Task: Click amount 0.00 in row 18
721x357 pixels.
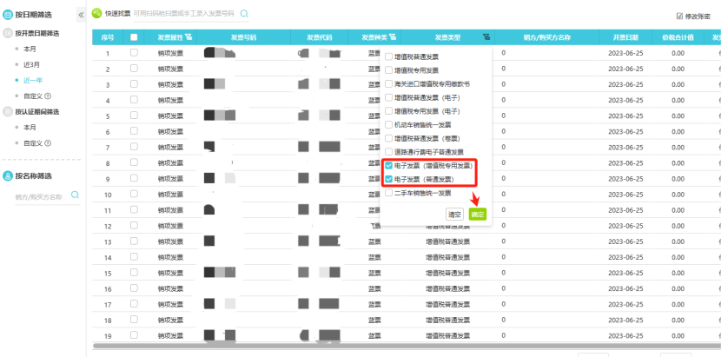Action: tap(678, 320)
